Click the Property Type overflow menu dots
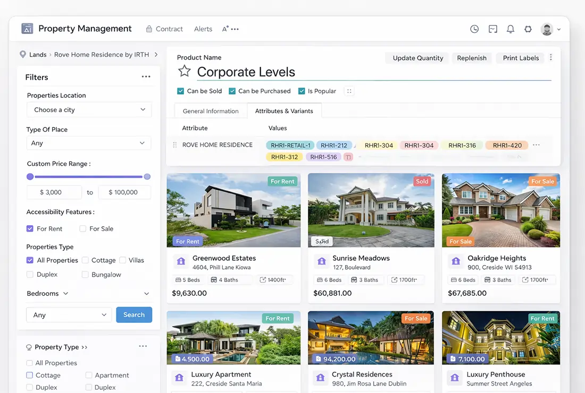Screen dimensions: 585x393 coord(143,346)
